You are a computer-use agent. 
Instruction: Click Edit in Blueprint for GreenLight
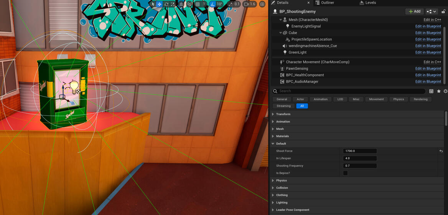tap(428, 52)
